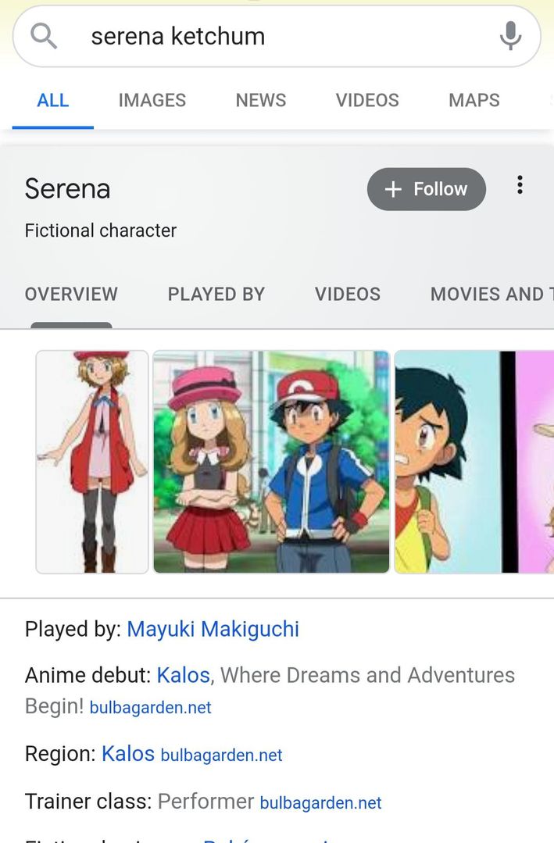This screenshot has width=554, height=843.
Task: Click the magnifying glass search icon
Action: (x=43, y=35)
